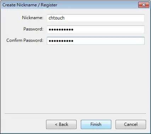Click the "Password:" label
The image size is (151, 134).
pyautogui.click(x=33, y=29)
